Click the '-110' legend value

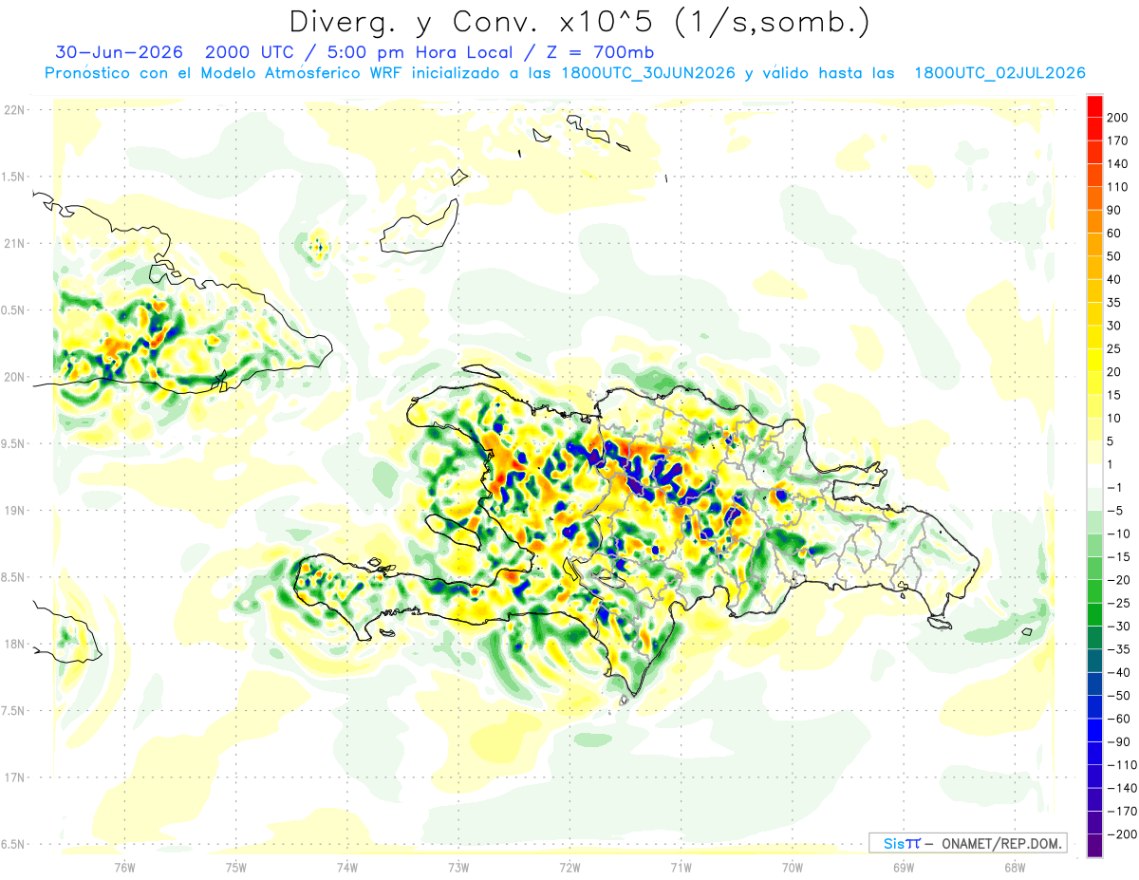[x=1121, y=764]
